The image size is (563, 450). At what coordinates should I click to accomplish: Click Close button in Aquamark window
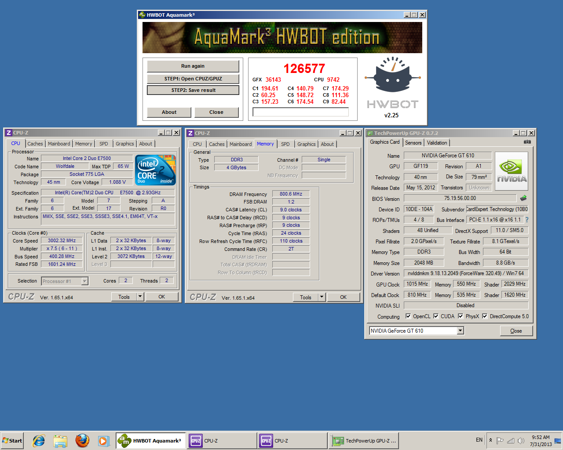(x=216, y=112)
